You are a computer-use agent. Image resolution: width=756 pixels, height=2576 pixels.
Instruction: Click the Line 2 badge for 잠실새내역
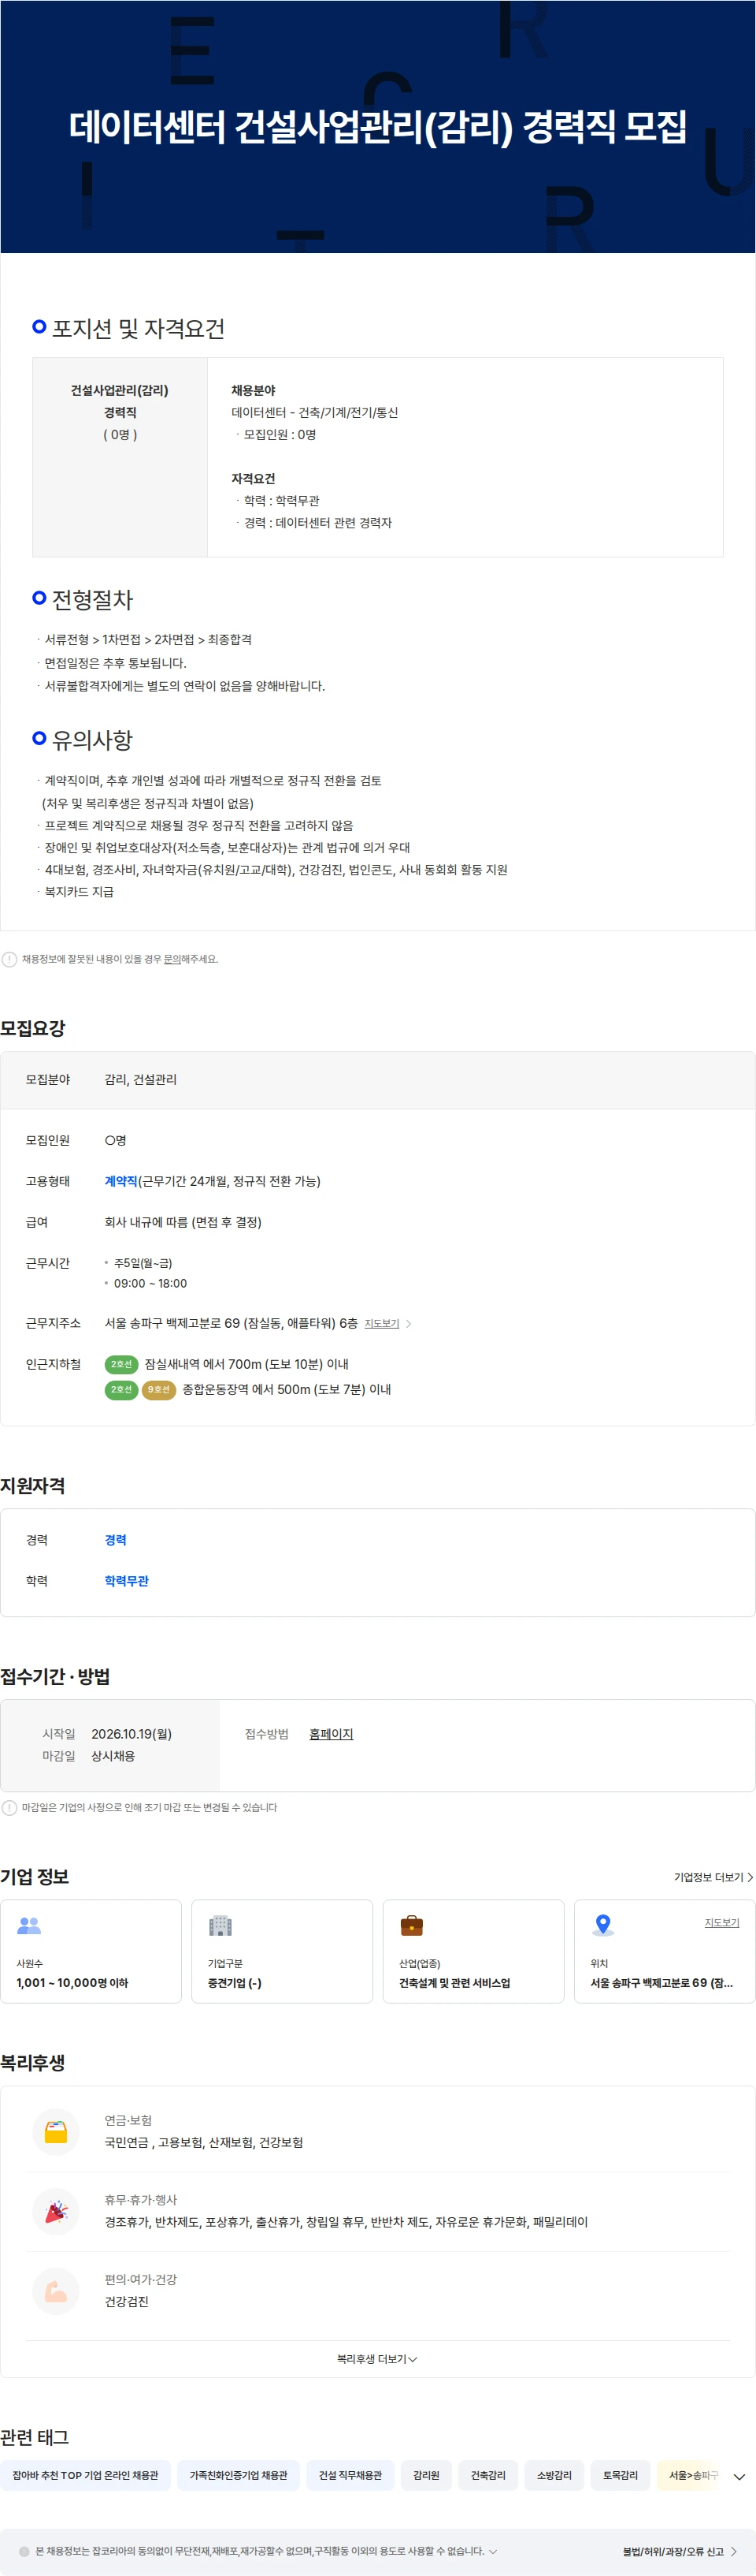tap(120, 1364)
